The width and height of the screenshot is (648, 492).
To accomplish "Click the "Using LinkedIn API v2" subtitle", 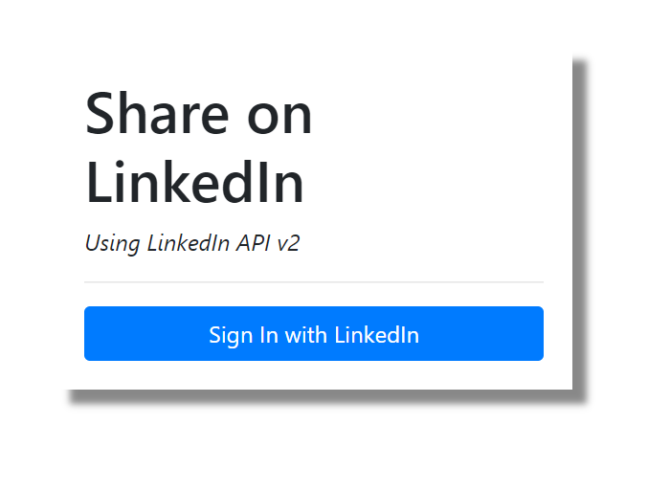I will coord(192,243).
